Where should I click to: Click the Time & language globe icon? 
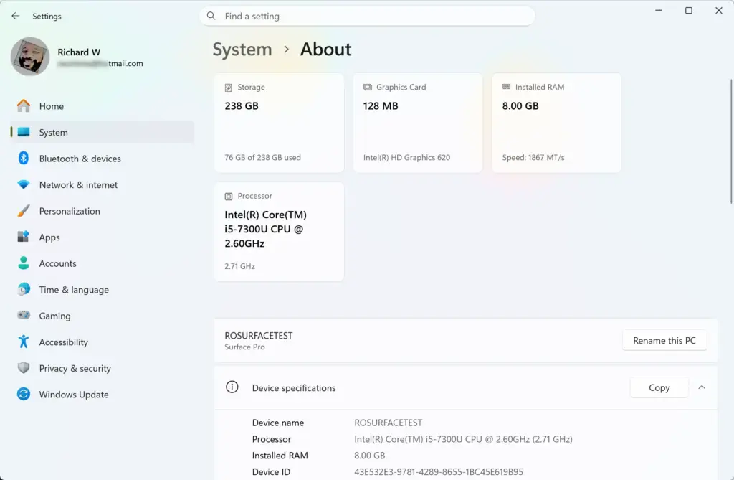point(24,289)
